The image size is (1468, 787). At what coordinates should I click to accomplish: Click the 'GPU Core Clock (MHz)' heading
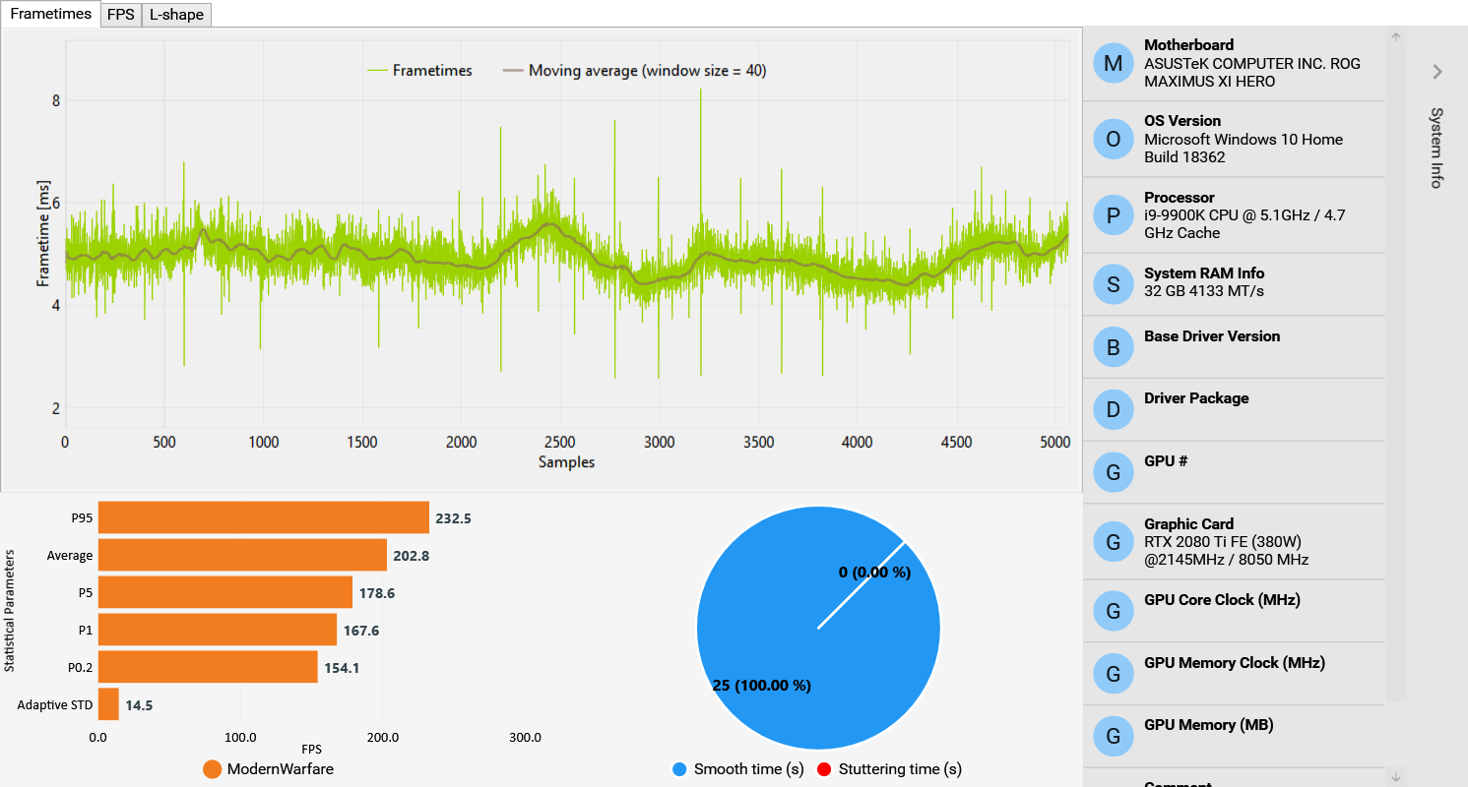point(1222,600)
